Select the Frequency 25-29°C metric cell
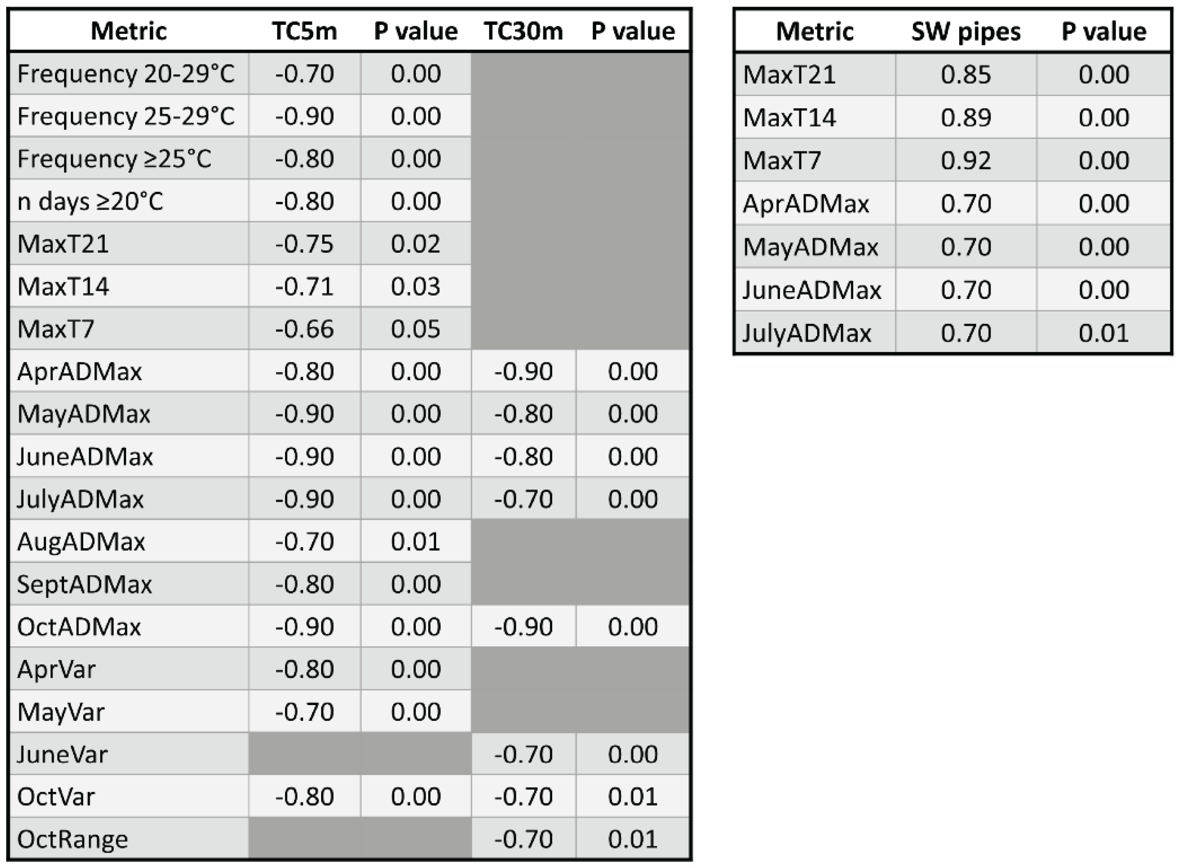 coord(126,116)
